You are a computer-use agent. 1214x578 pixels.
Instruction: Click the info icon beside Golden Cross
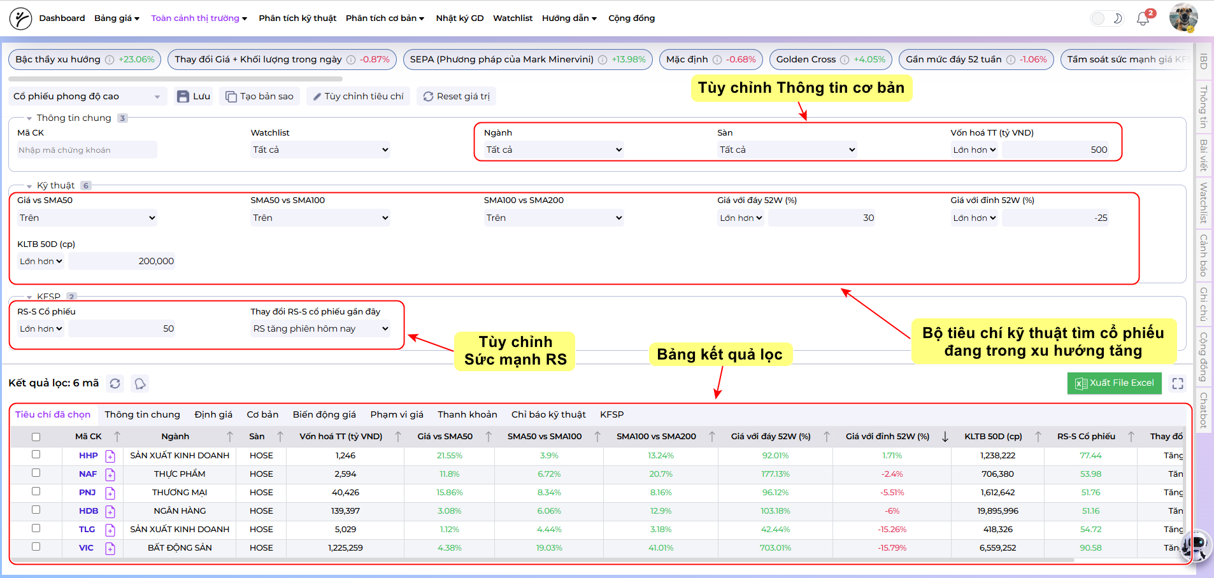(x=845, y=60)
